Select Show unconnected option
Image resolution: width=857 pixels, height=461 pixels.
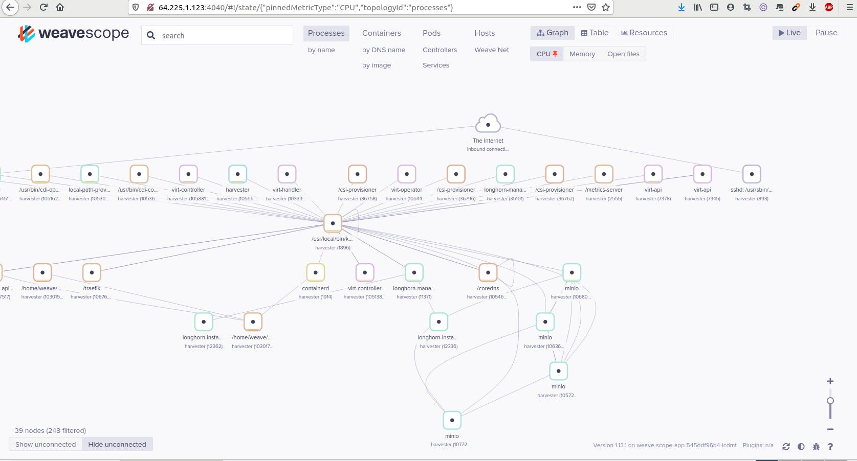(x=46, y=444)
